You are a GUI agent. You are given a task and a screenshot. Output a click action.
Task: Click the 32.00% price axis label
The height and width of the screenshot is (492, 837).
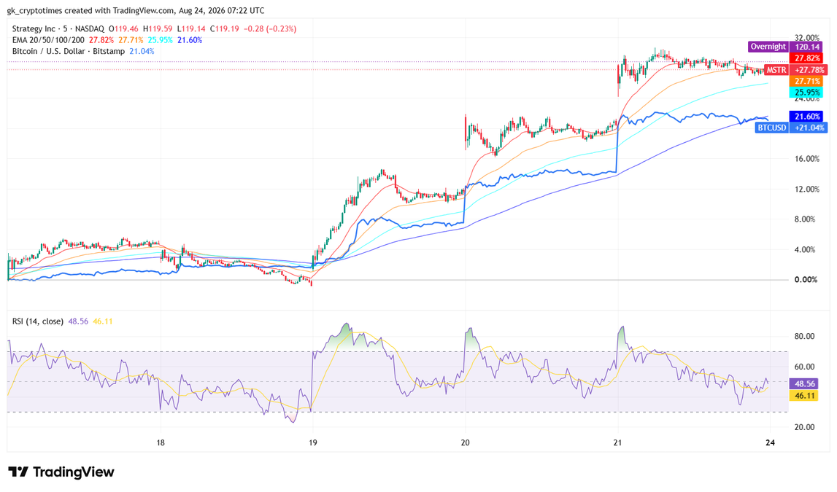[x=807, y=38]
